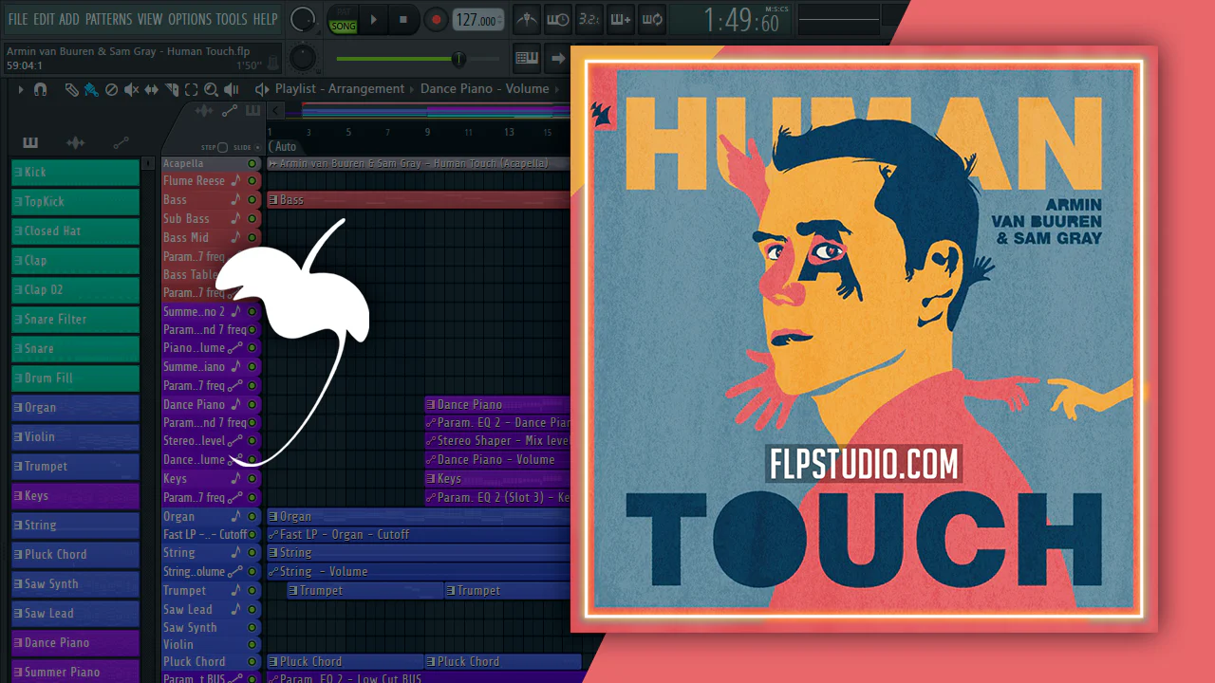Screen dimensions: 1215x683
Task: Select the Playback speaker tool
Action: tap(231, 89)
